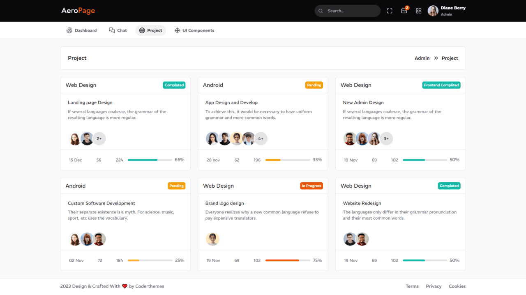Click the 75% Brand logo design progress bar
526x295 pixels.
pos(287,261)
